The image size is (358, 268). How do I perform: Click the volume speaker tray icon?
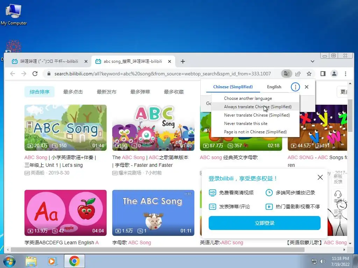coord(322,261)
